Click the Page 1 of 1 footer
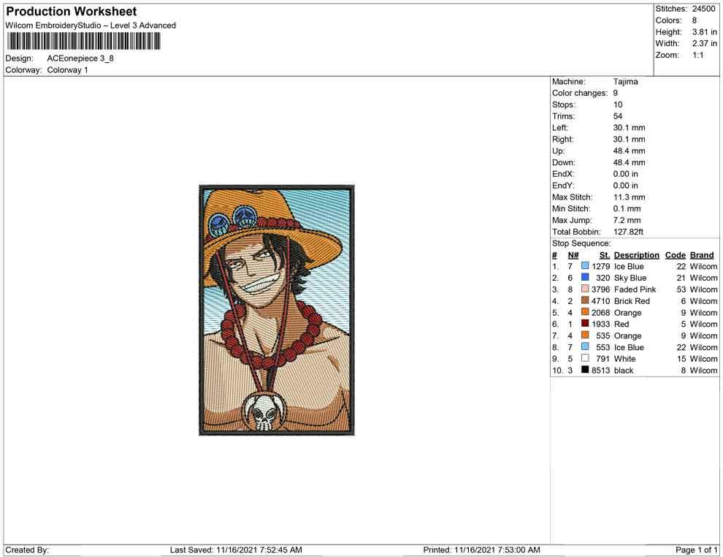The width and height of the screenshot is (723, 557). 696,550
